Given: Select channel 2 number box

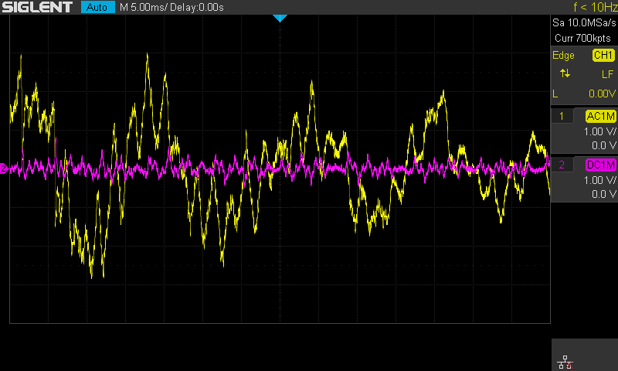Looking at the screenshot, I should [562, 165].
